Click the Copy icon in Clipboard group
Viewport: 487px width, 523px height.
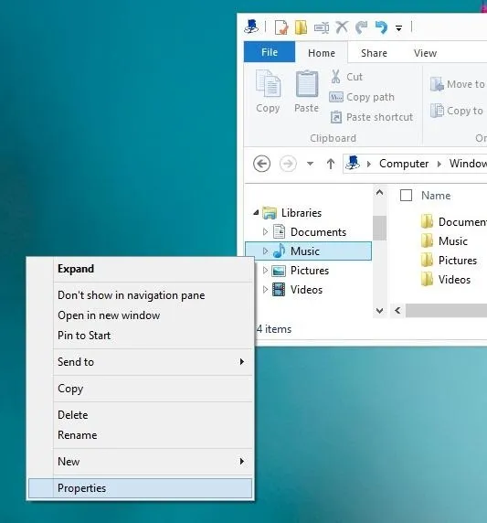[x=268, y=84]
